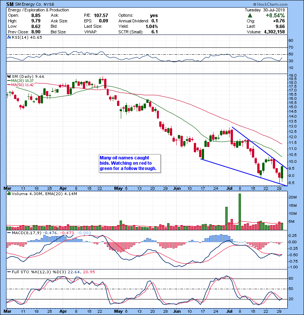The image size is (304, 315).
Task: Click the green +8.54% percent change
Action: (275, 16)
